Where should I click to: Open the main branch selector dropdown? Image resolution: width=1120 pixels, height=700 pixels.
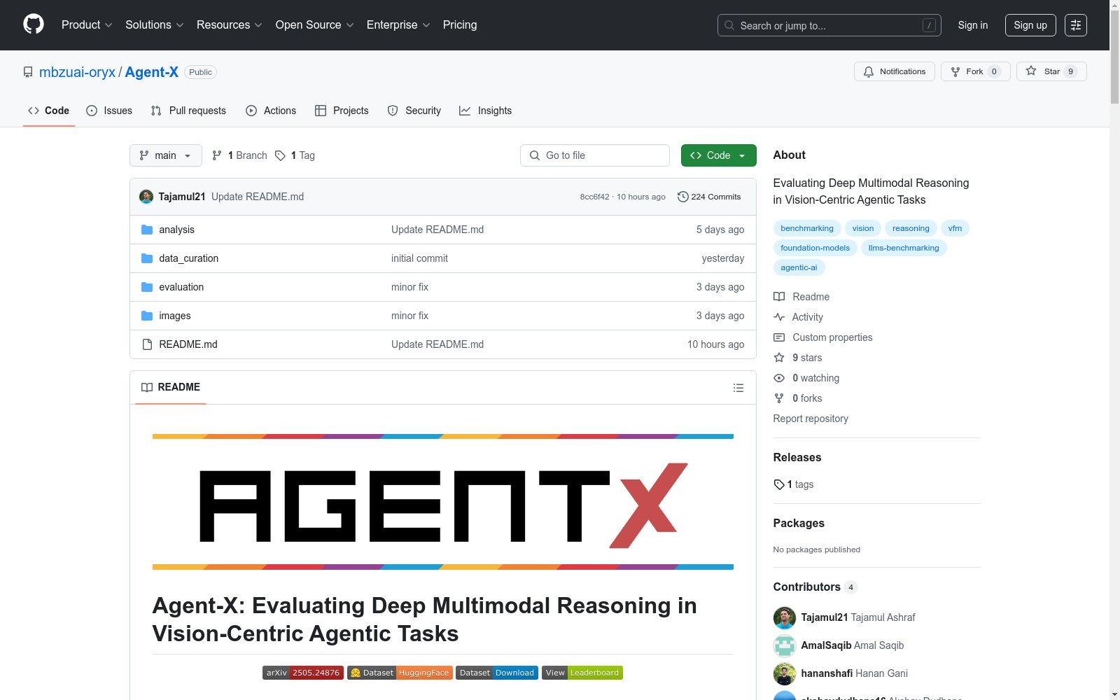pyautogui.click(x=166, y=155)
